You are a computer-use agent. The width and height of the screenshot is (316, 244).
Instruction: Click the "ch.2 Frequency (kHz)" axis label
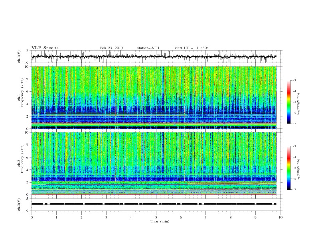(x=21, y=159)
